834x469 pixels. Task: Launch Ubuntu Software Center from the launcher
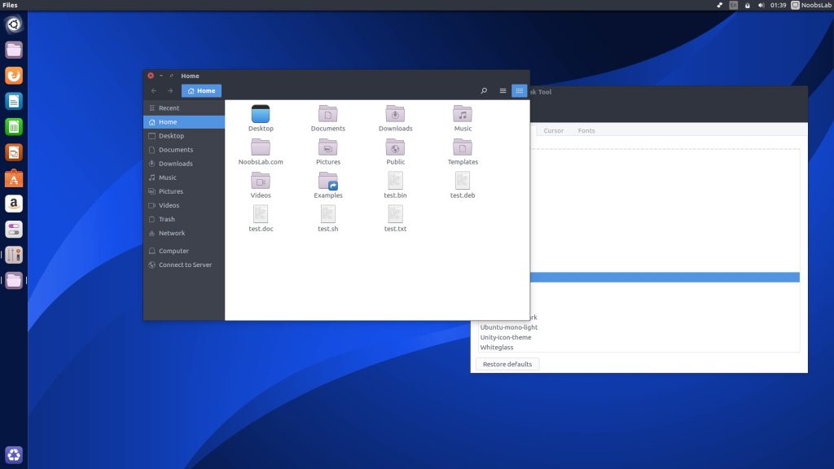[x=13, y=178]
